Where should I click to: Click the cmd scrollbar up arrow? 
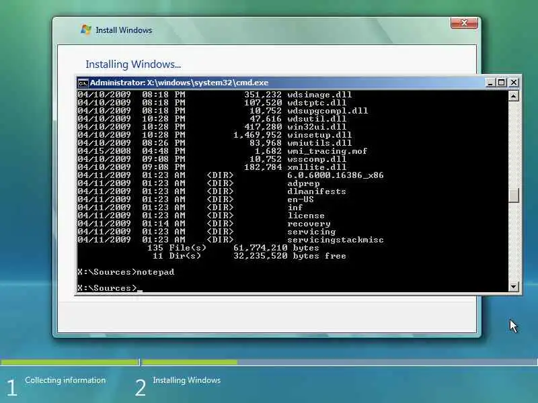513,96
